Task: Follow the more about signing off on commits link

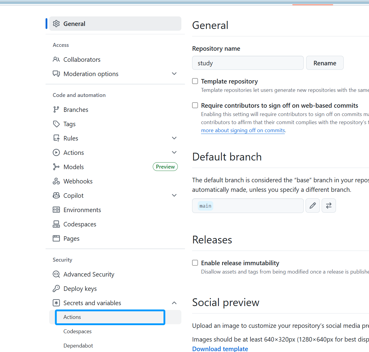Action: tap(243, 130)
